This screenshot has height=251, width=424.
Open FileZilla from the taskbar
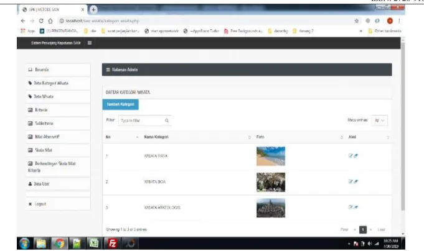pyautogui.click(x=112, y=244)
